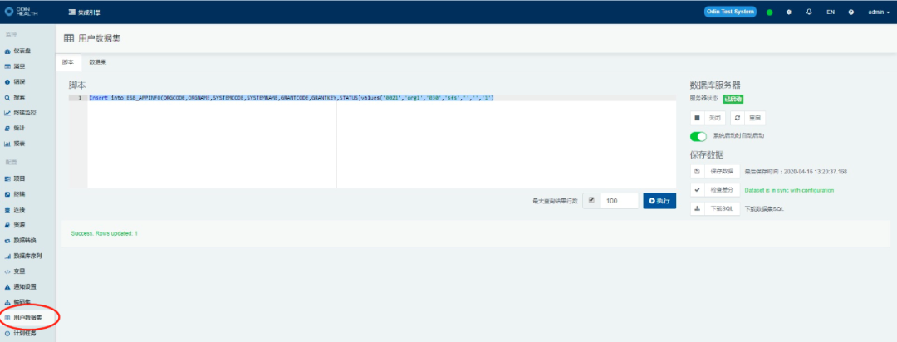Toggle 系统启动时自动启动 auto-start switch
This screenshot has height=342, width=897.
click(x=698, y=135)
